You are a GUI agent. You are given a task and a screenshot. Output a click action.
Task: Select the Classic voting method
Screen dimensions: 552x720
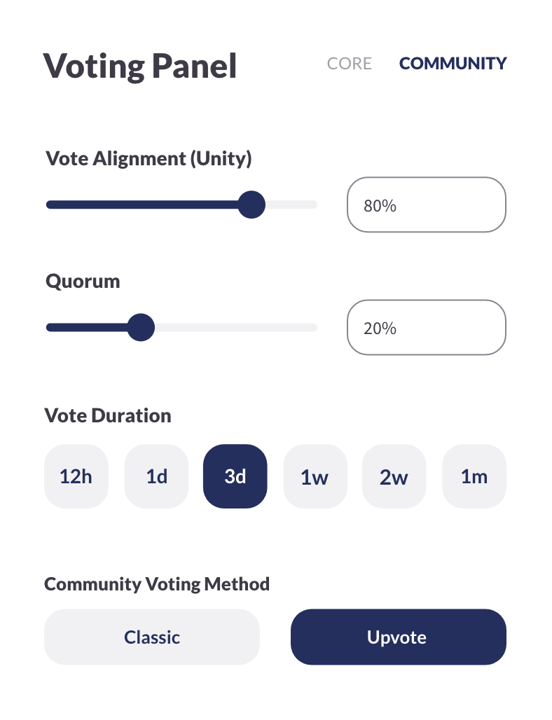pos(152,637)
